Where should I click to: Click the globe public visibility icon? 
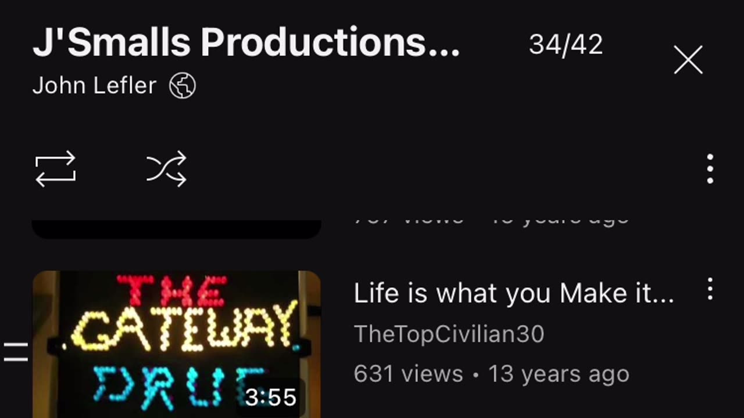click(x=183, y=87)
